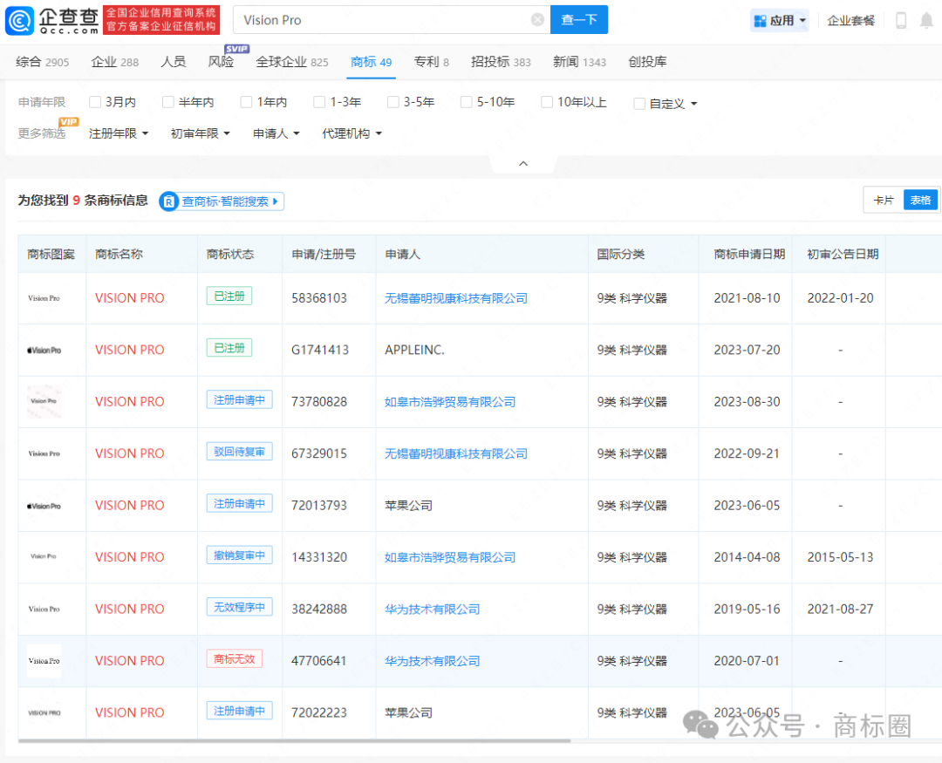Switch view to 卡片 card layout
Screen dimensions: 942x763
[x=884, y=200]
